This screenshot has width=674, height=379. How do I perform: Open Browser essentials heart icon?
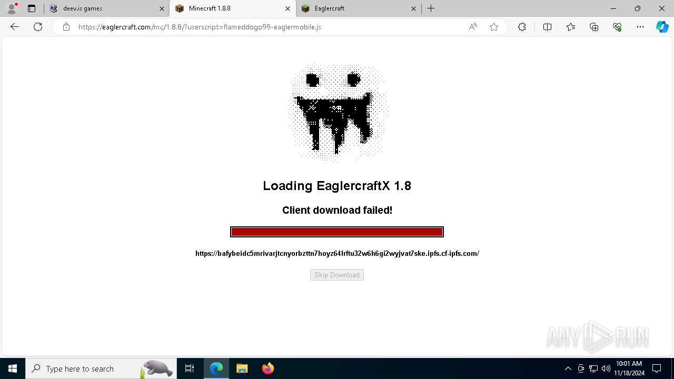(617, 27)
